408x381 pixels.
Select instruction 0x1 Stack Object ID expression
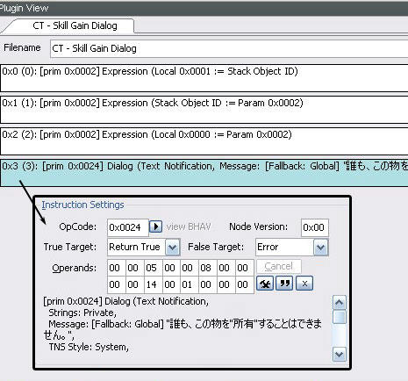pos(204,110)
